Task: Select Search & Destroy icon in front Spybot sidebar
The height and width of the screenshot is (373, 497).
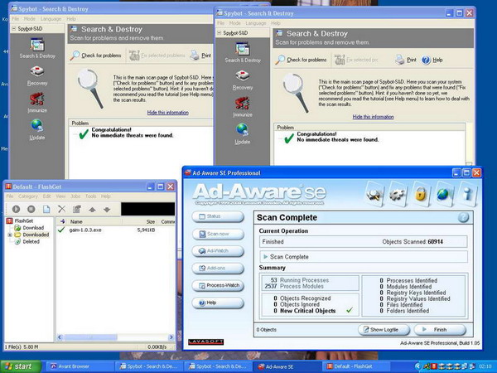Action: [x=243, y=53]
